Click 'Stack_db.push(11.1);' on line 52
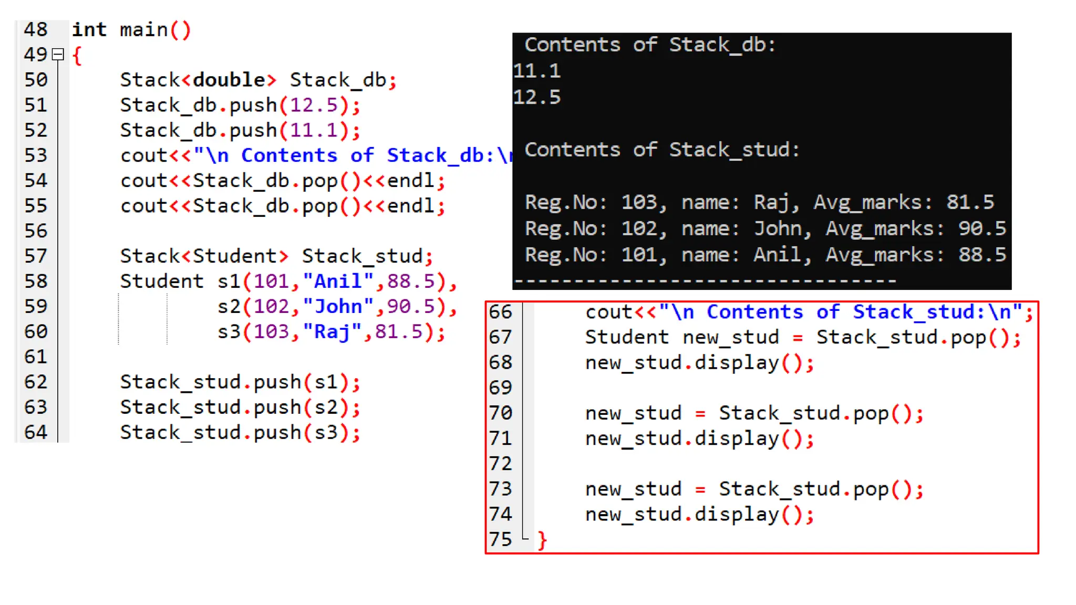Image resolution: width=1076 pixels, height=605 pixels. click(x=240, y=130)
